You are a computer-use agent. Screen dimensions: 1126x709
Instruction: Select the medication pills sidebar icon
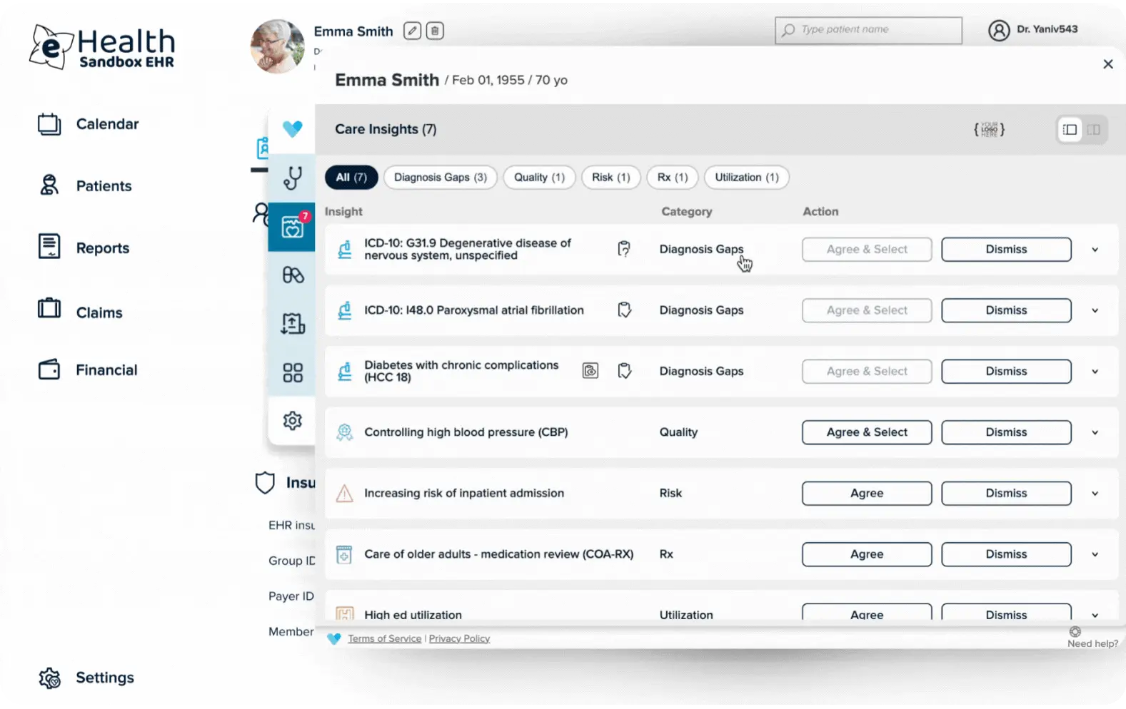293,275
